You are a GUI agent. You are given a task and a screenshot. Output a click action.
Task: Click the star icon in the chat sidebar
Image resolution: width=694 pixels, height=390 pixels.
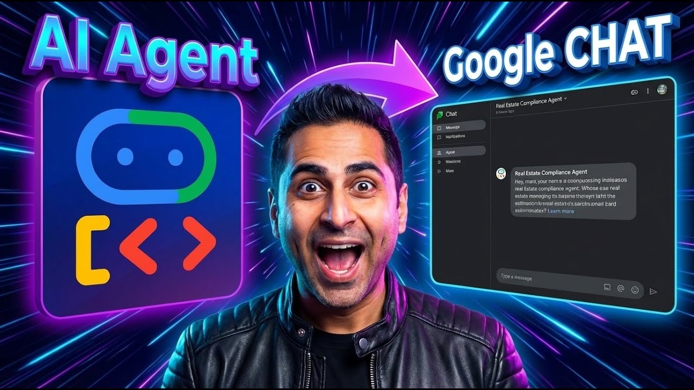[x=439, y=161]
